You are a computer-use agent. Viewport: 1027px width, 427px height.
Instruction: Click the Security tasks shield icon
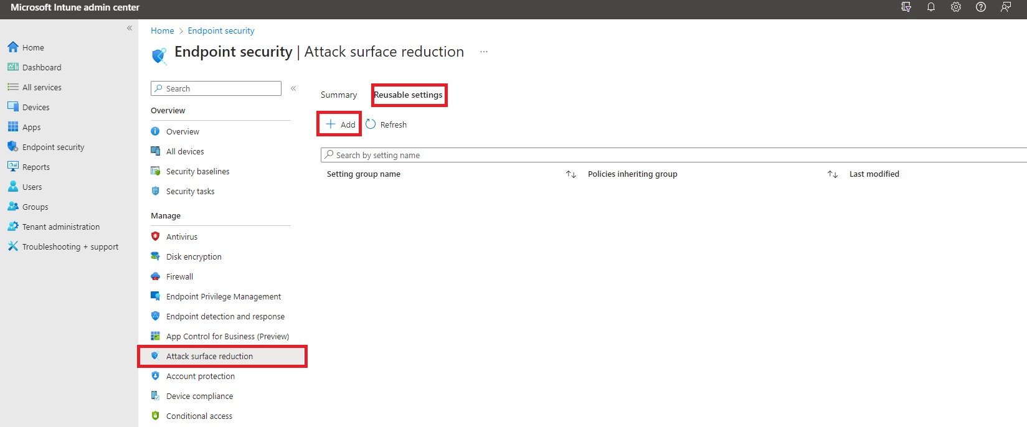click(x=156, y=191)
